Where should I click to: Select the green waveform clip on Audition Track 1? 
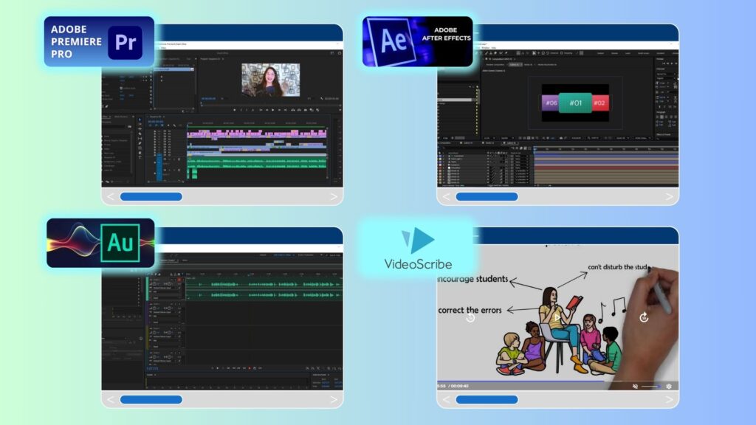pyautogui.click(x=264, y=289)
